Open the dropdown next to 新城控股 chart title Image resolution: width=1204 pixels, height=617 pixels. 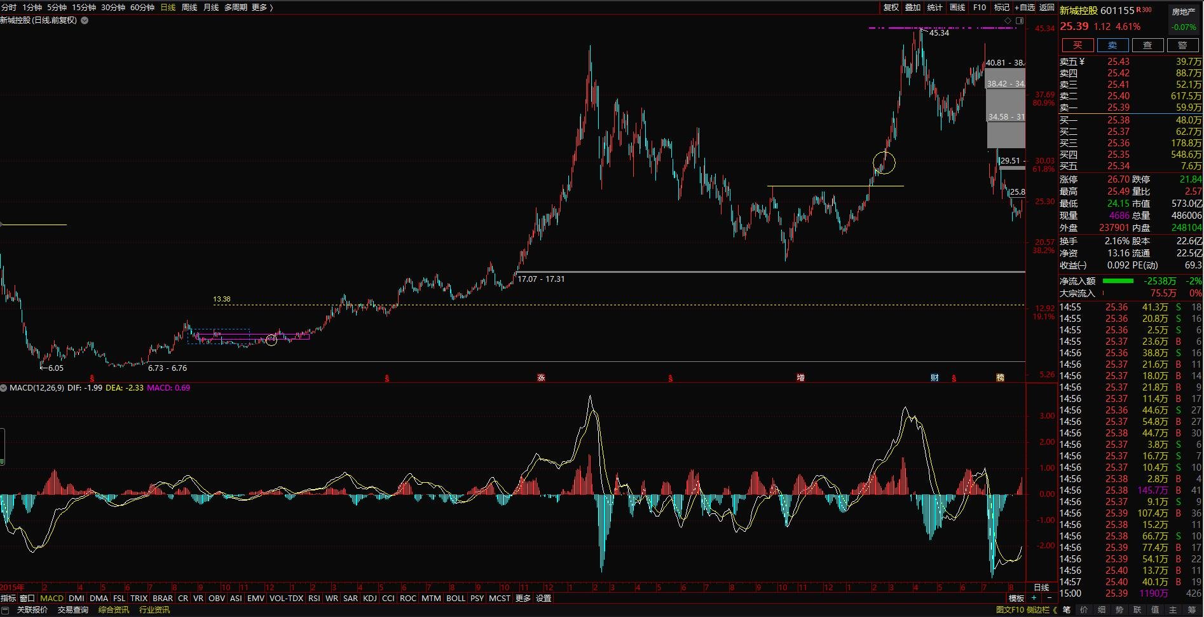click(x=85, y=20)
